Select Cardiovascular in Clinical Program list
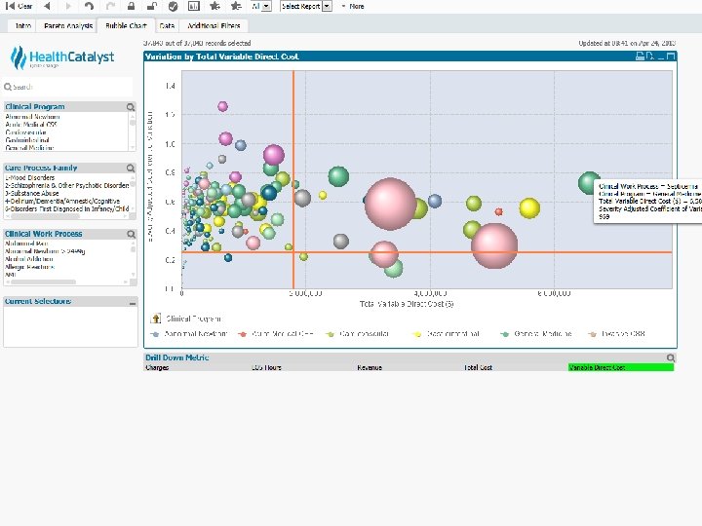 66,132
